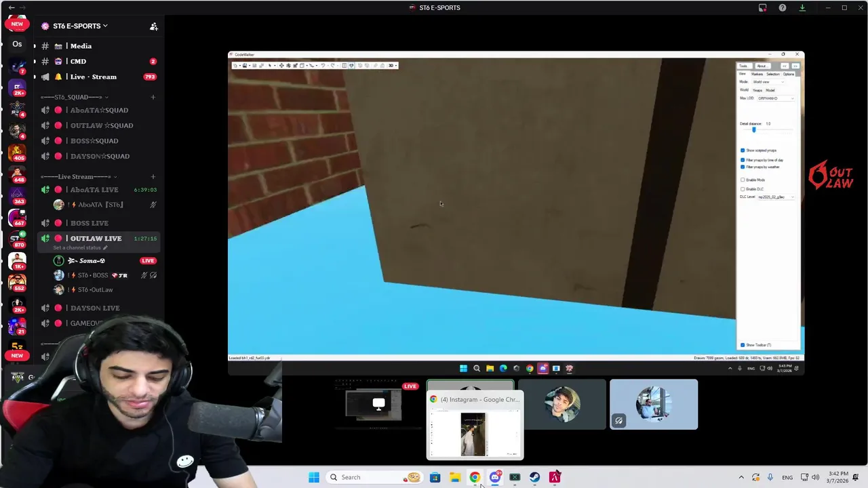Enable the Enable DLC checkbox

point(743,189)
